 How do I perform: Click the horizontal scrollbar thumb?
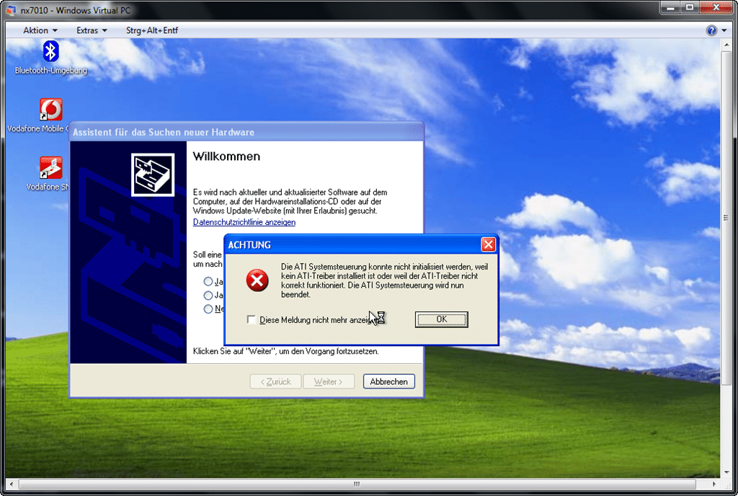(x=357, y=484)
